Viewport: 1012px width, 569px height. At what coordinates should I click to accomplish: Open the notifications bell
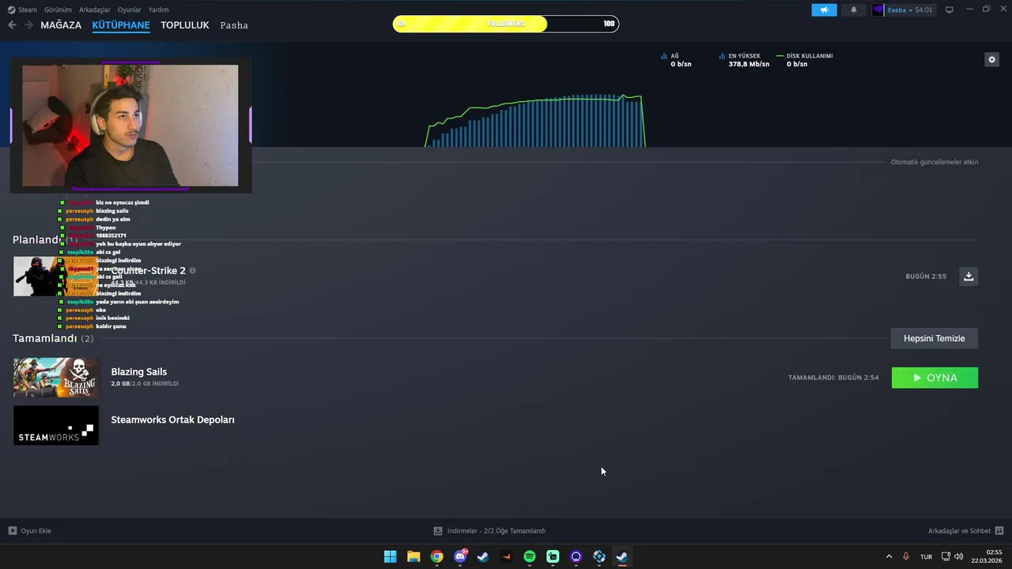pyautogui.click(x=853, y=9)
